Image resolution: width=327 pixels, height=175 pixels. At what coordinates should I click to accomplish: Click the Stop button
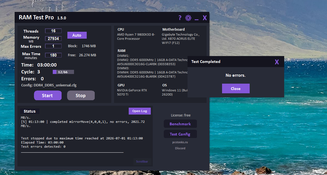[x=81, y=96]
